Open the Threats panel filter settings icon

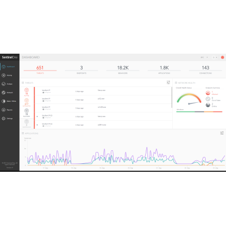coord(168,82)
